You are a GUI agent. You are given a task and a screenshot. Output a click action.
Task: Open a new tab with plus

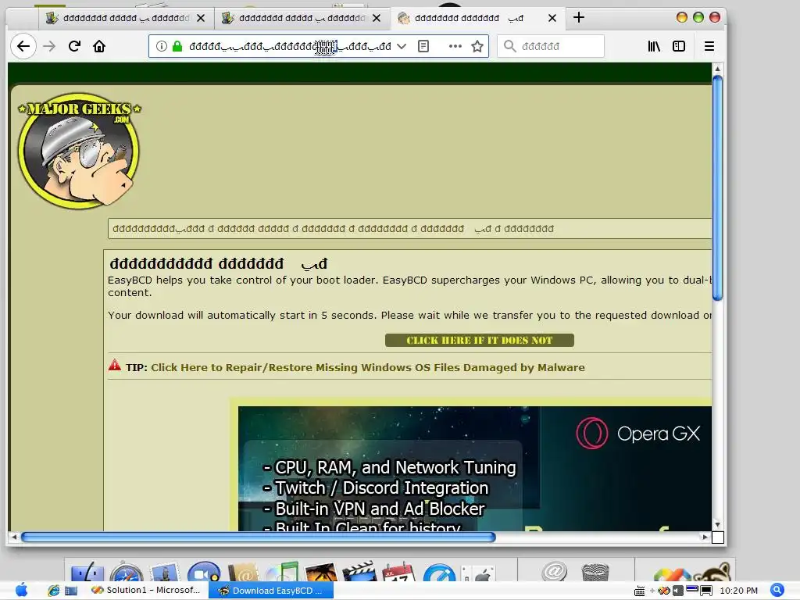[x=579, y=18]
